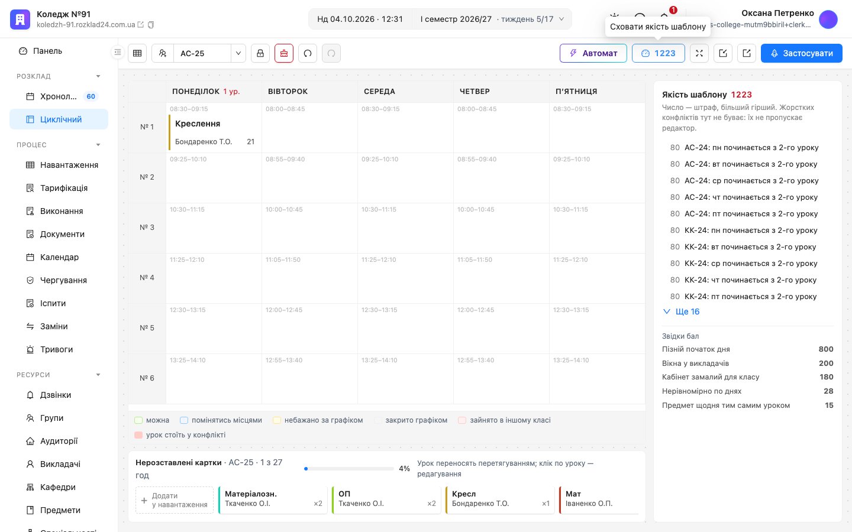Image resolution: width=852 pixels, height=532 pixels.
Task: Run the Автомат auto-scheduler button
Action: point(593,53)
